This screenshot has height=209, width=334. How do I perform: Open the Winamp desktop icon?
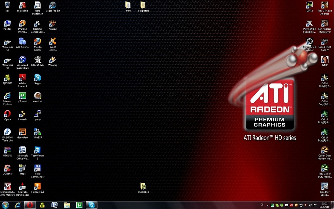[53, 60]
